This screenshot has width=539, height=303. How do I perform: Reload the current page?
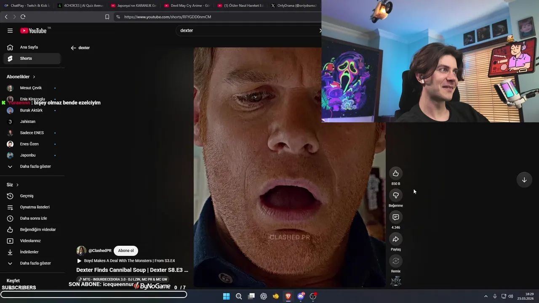coord(23,17)
